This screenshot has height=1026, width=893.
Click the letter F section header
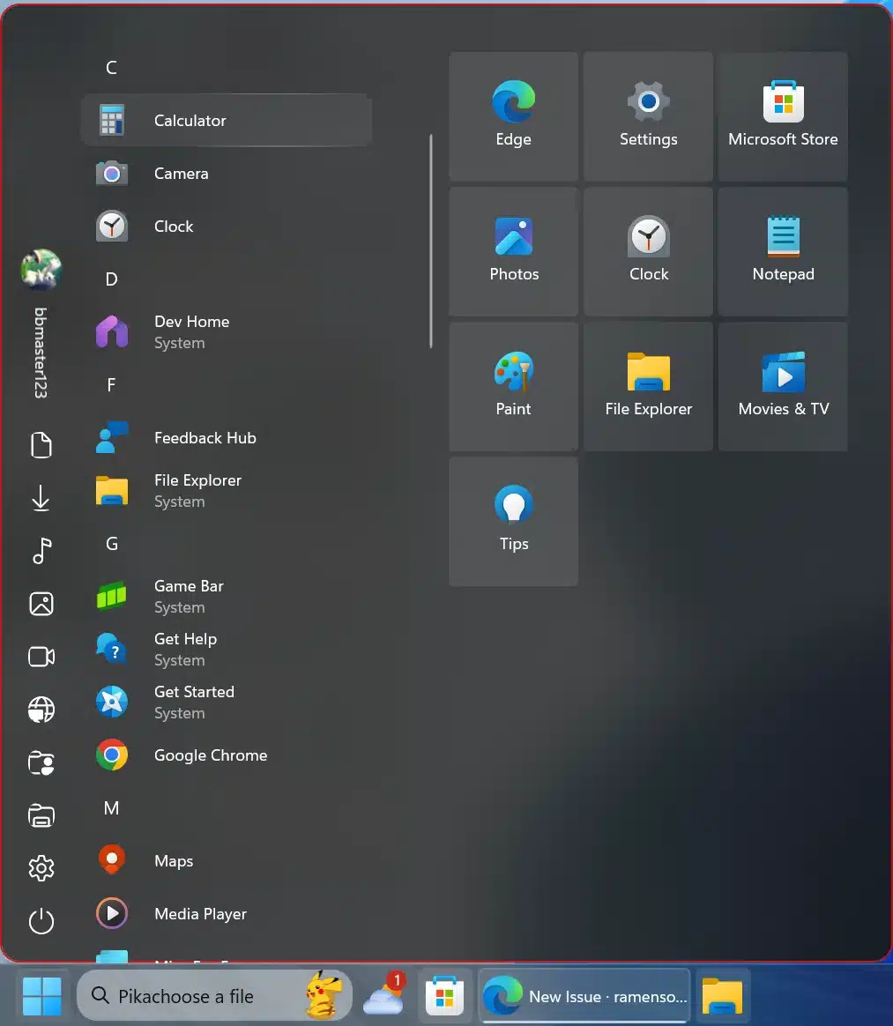point(111,384)
